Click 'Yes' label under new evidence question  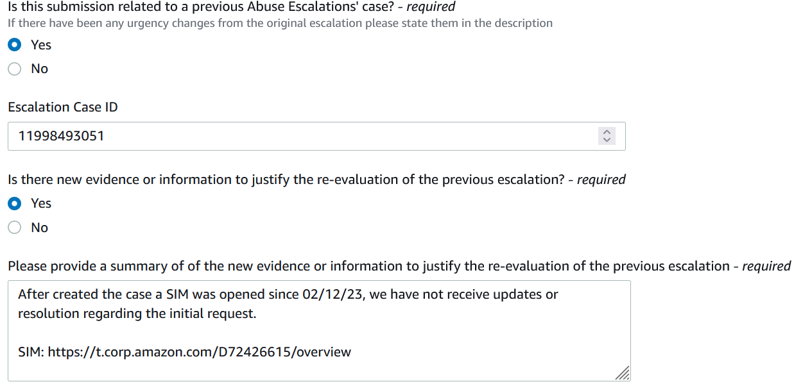(x=41, y=203)
